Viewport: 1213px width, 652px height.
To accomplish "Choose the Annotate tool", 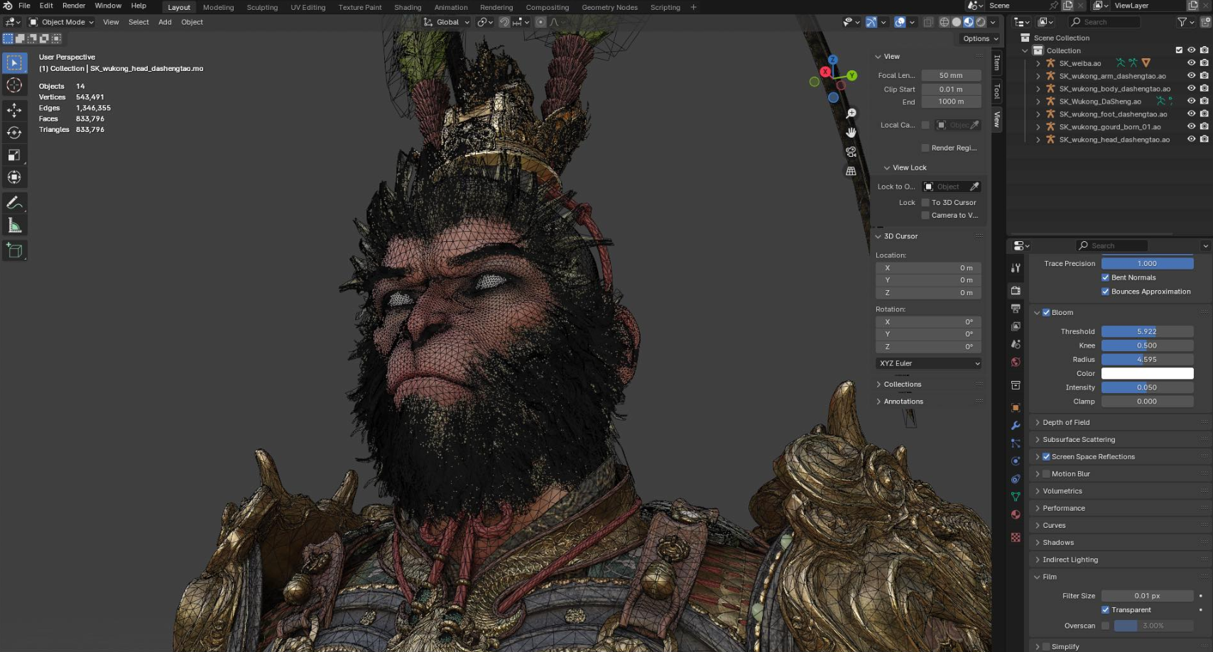I will tap(14, 203).
